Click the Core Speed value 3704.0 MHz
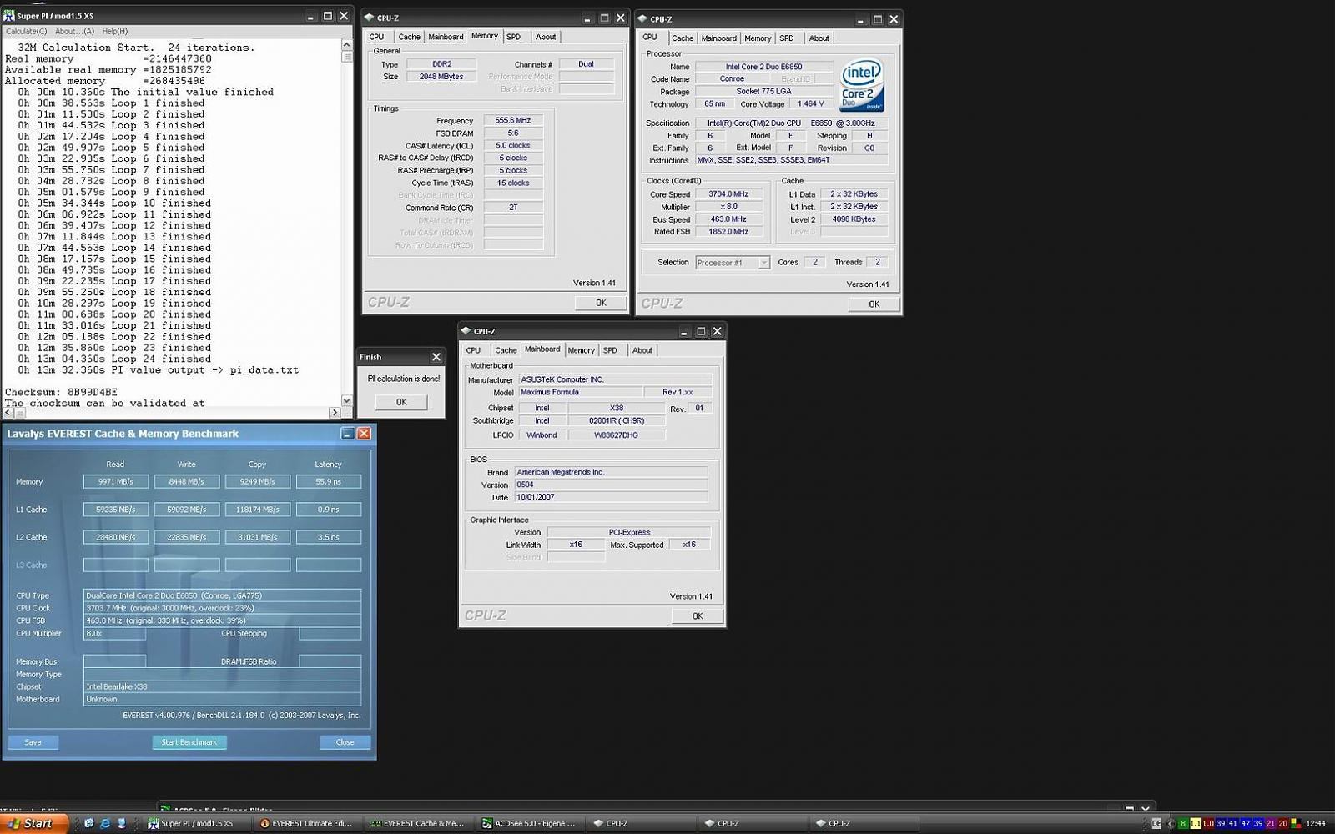1335x834 pixels. [x=728, y=194]
